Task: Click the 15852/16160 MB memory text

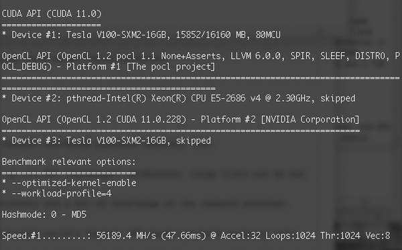Action: [x=211, y=35]
